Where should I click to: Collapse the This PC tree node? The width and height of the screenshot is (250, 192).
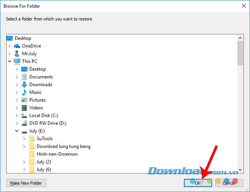(x=9, y=61)
